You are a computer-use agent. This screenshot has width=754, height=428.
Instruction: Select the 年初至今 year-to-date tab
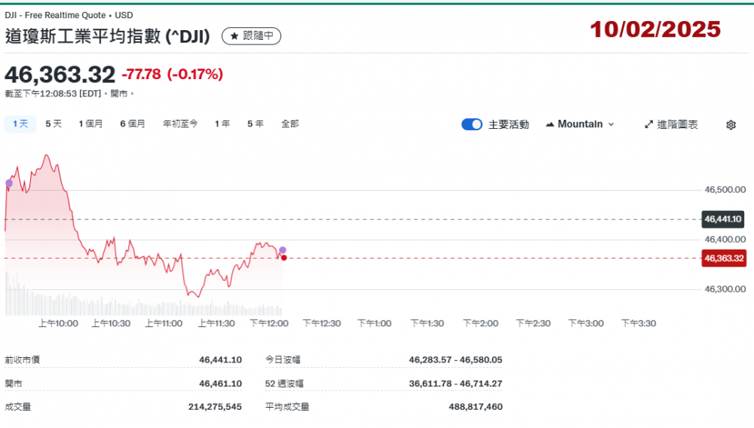[180, 124]
